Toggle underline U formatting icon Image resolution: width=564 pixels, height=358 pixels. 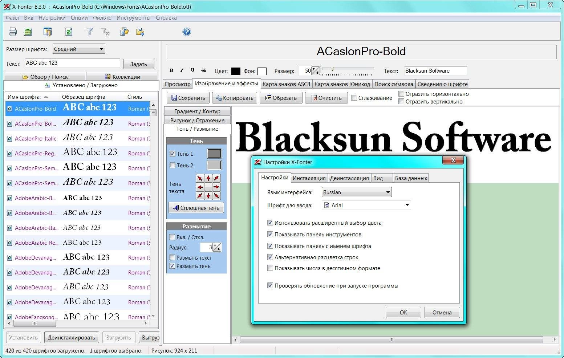(x=192, y=70)
